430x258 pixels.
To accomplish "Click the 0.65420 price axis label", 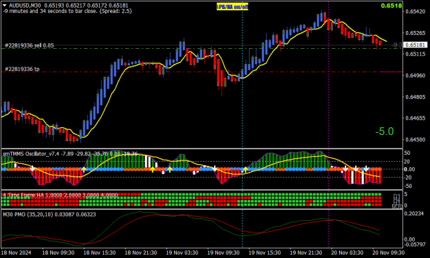I will point(416,12).
